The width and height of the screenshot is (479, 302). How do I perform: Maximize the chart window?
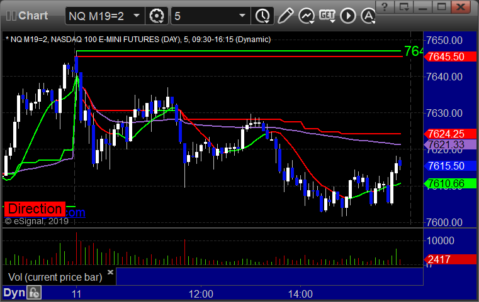pos(441,7)
